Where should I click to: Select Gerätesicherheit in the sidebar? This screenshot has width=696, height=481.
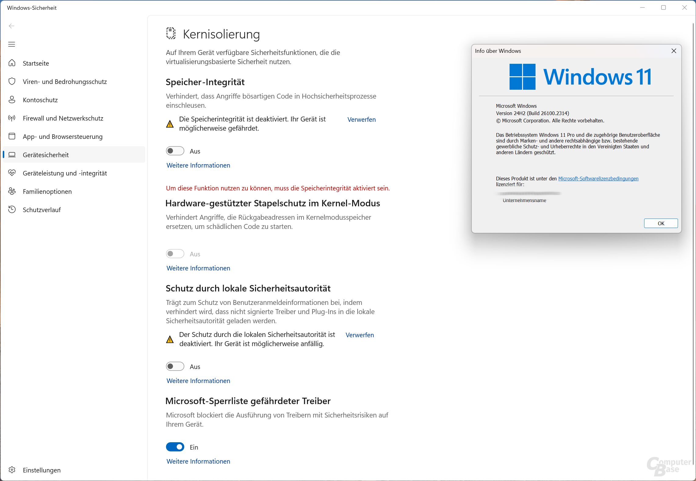tap(46, 155)
